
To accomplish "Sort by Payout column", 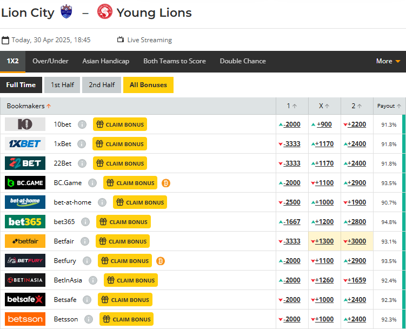I will 389,106.
